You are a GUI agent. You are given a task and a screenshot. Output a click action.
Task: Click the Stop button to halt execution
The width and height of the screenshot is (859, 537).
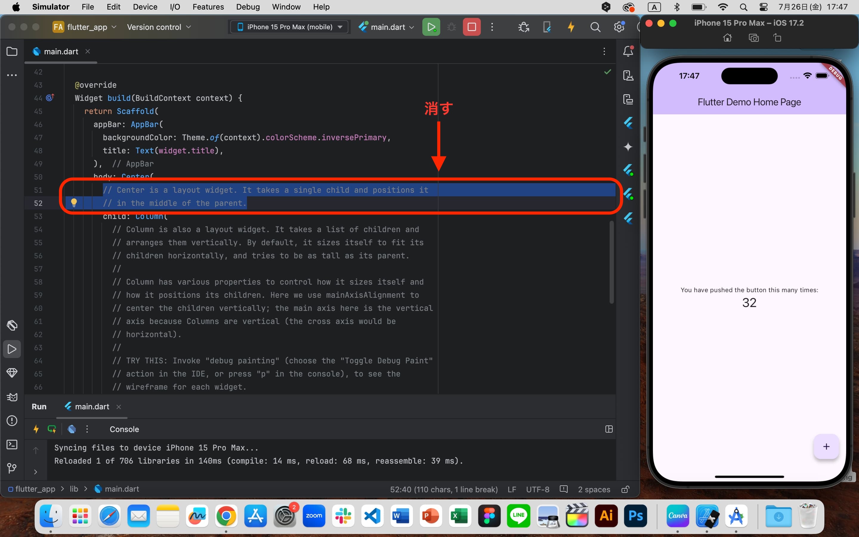471,27
